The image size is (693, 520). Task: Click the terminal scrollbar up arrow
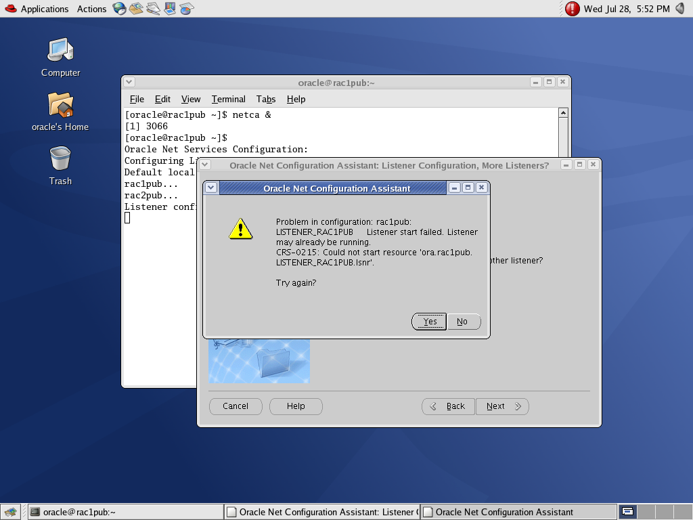[x=563, y=113]
